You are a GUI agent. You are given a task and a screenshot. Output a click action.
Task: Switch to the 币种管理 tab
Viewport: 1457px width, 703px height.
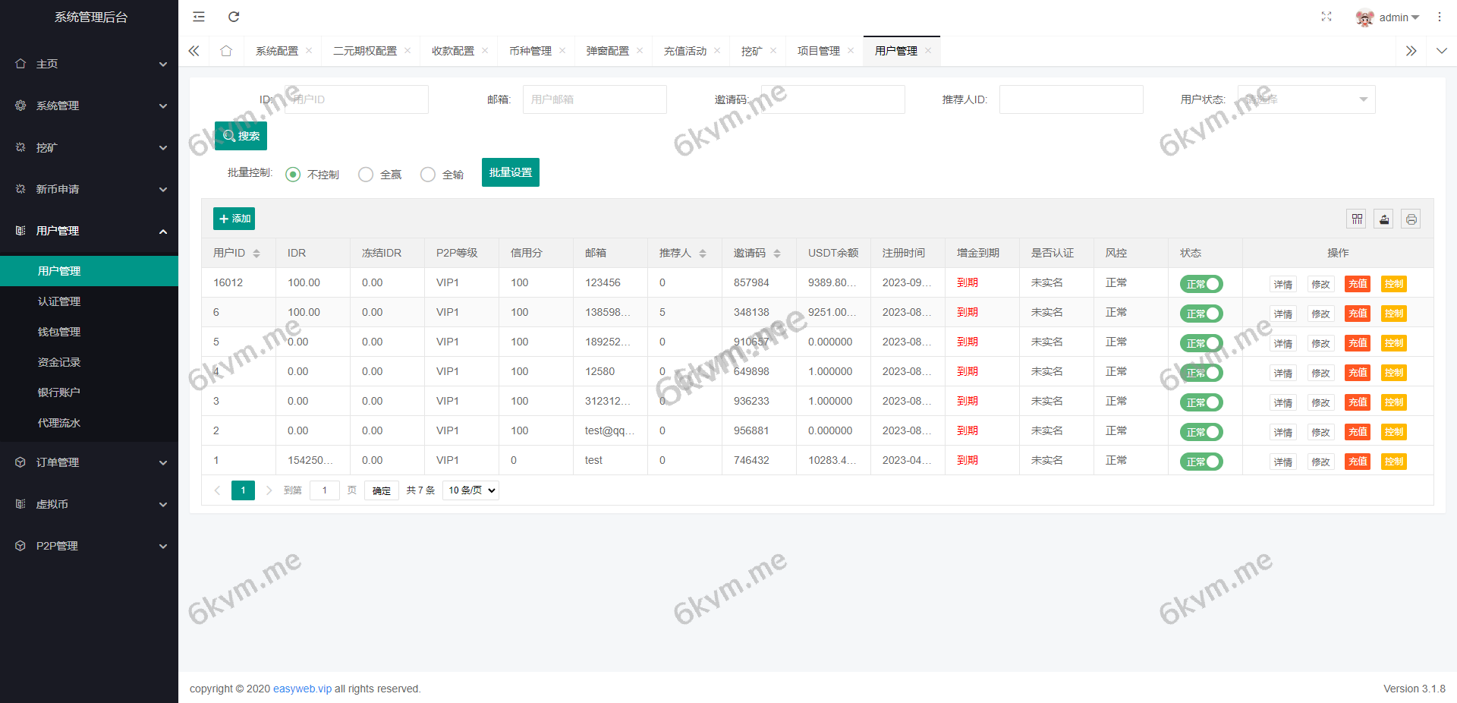point(531,50)
